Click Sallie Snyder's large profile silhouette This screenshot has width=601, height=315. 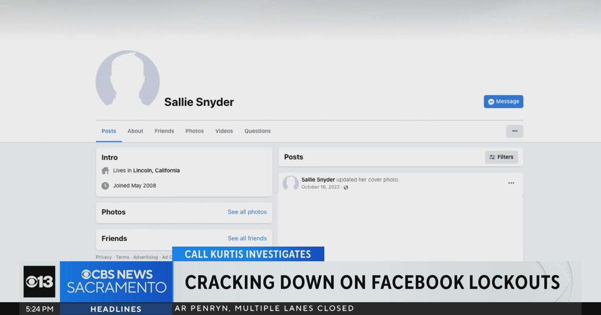[128, 80]
